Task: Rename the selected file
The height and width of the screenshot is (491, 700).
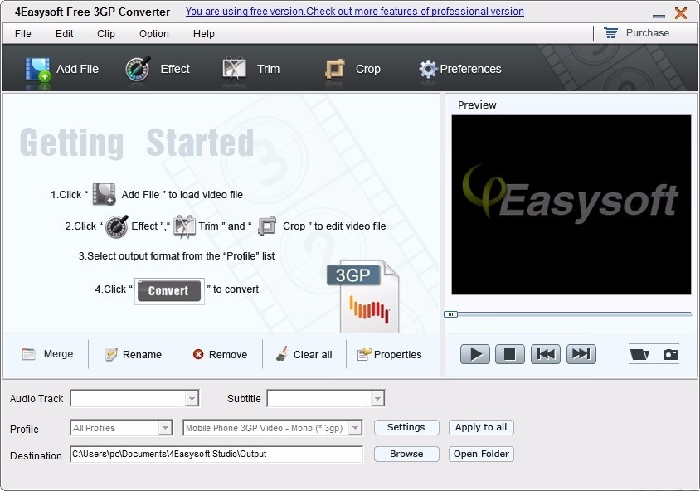Action: tap(134, 354)
